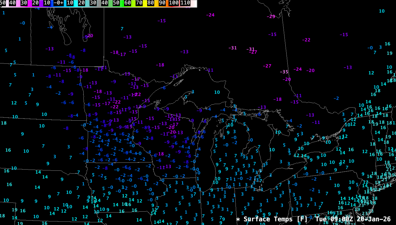Select the 80 label in the legend
Image resolution: width=396 pixels, height=225 pixels.
[x=150, y=3]
